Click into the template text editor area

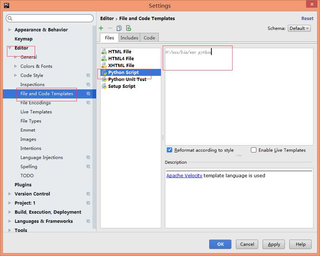click(x=239, y=97)
